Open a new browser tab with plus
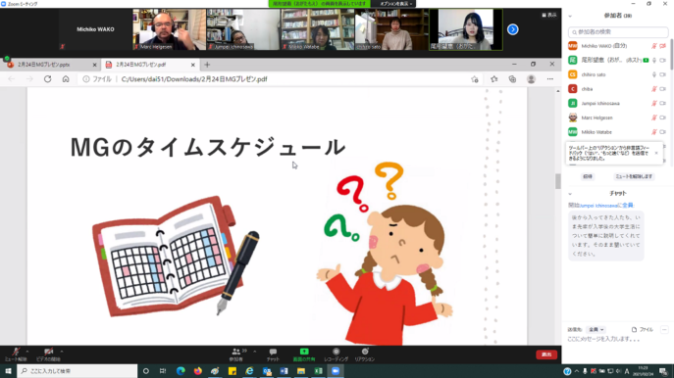 coord(207,65)
